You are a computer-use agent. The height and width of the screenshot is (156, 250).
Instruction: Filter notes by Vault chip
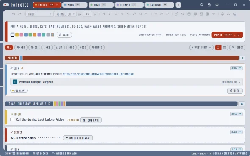[59, 48]
